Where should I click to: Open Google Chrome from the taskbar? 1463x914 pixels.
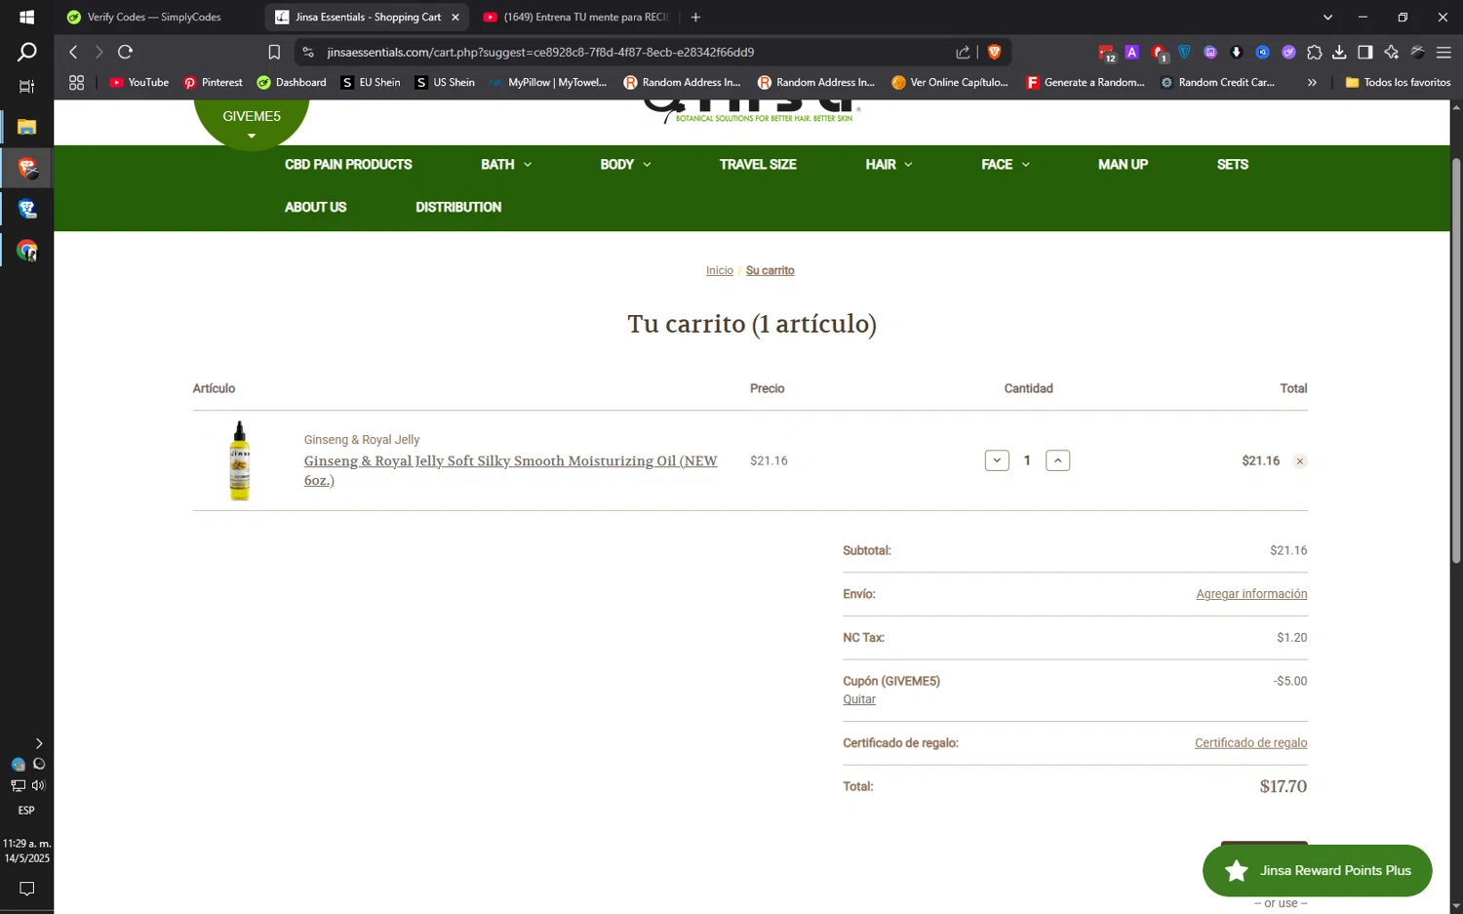click(26, 251)
